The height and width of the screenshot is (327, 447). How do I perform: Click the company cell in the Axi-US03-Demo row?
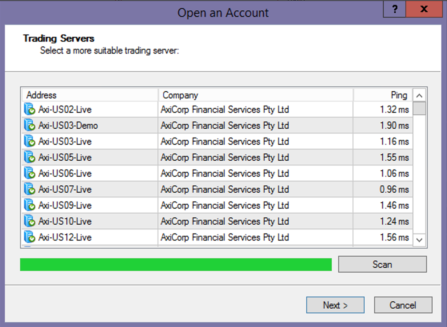click(256, 126)
